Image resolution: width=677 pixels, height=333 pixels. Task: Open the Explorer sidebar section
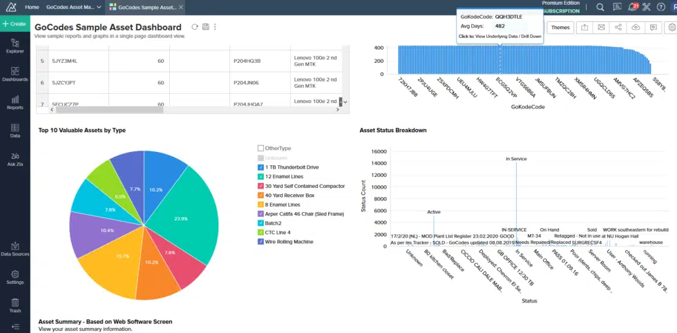(15, 45)
